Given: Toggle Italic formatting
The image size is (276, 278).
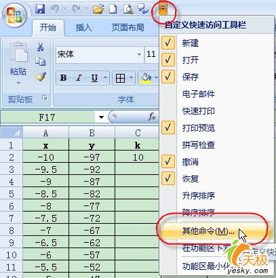Looking at the screenshot, I should tap(79, 78).
